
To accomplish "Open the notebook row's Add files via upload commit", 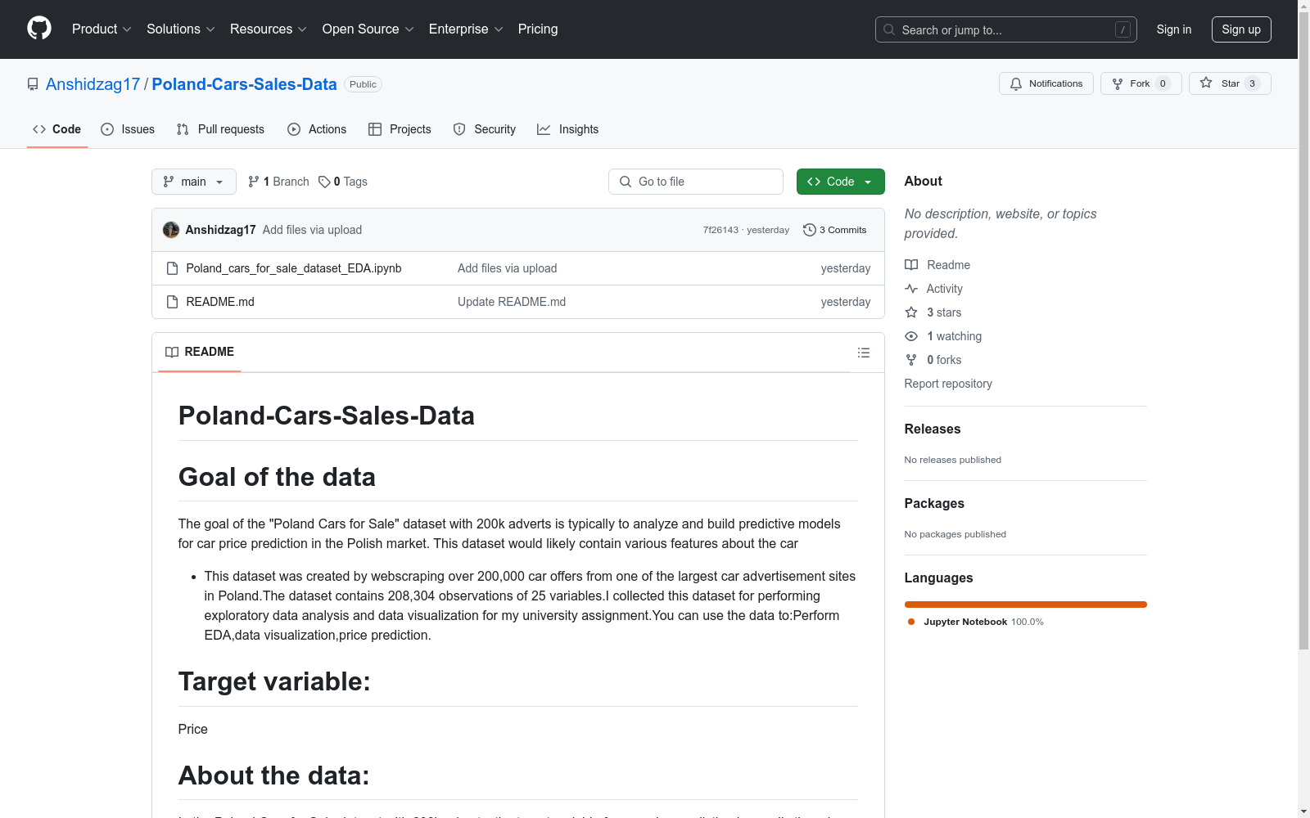I will pos(508,268).
